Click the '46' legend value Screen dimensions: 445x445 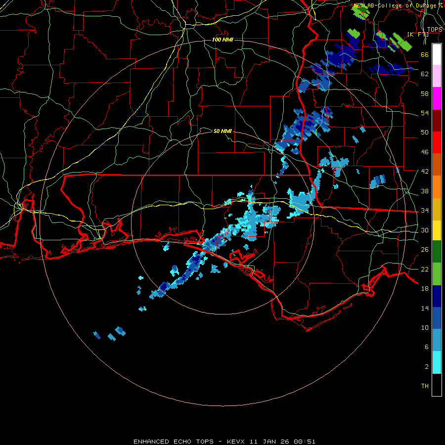click(x=425, y=152)
